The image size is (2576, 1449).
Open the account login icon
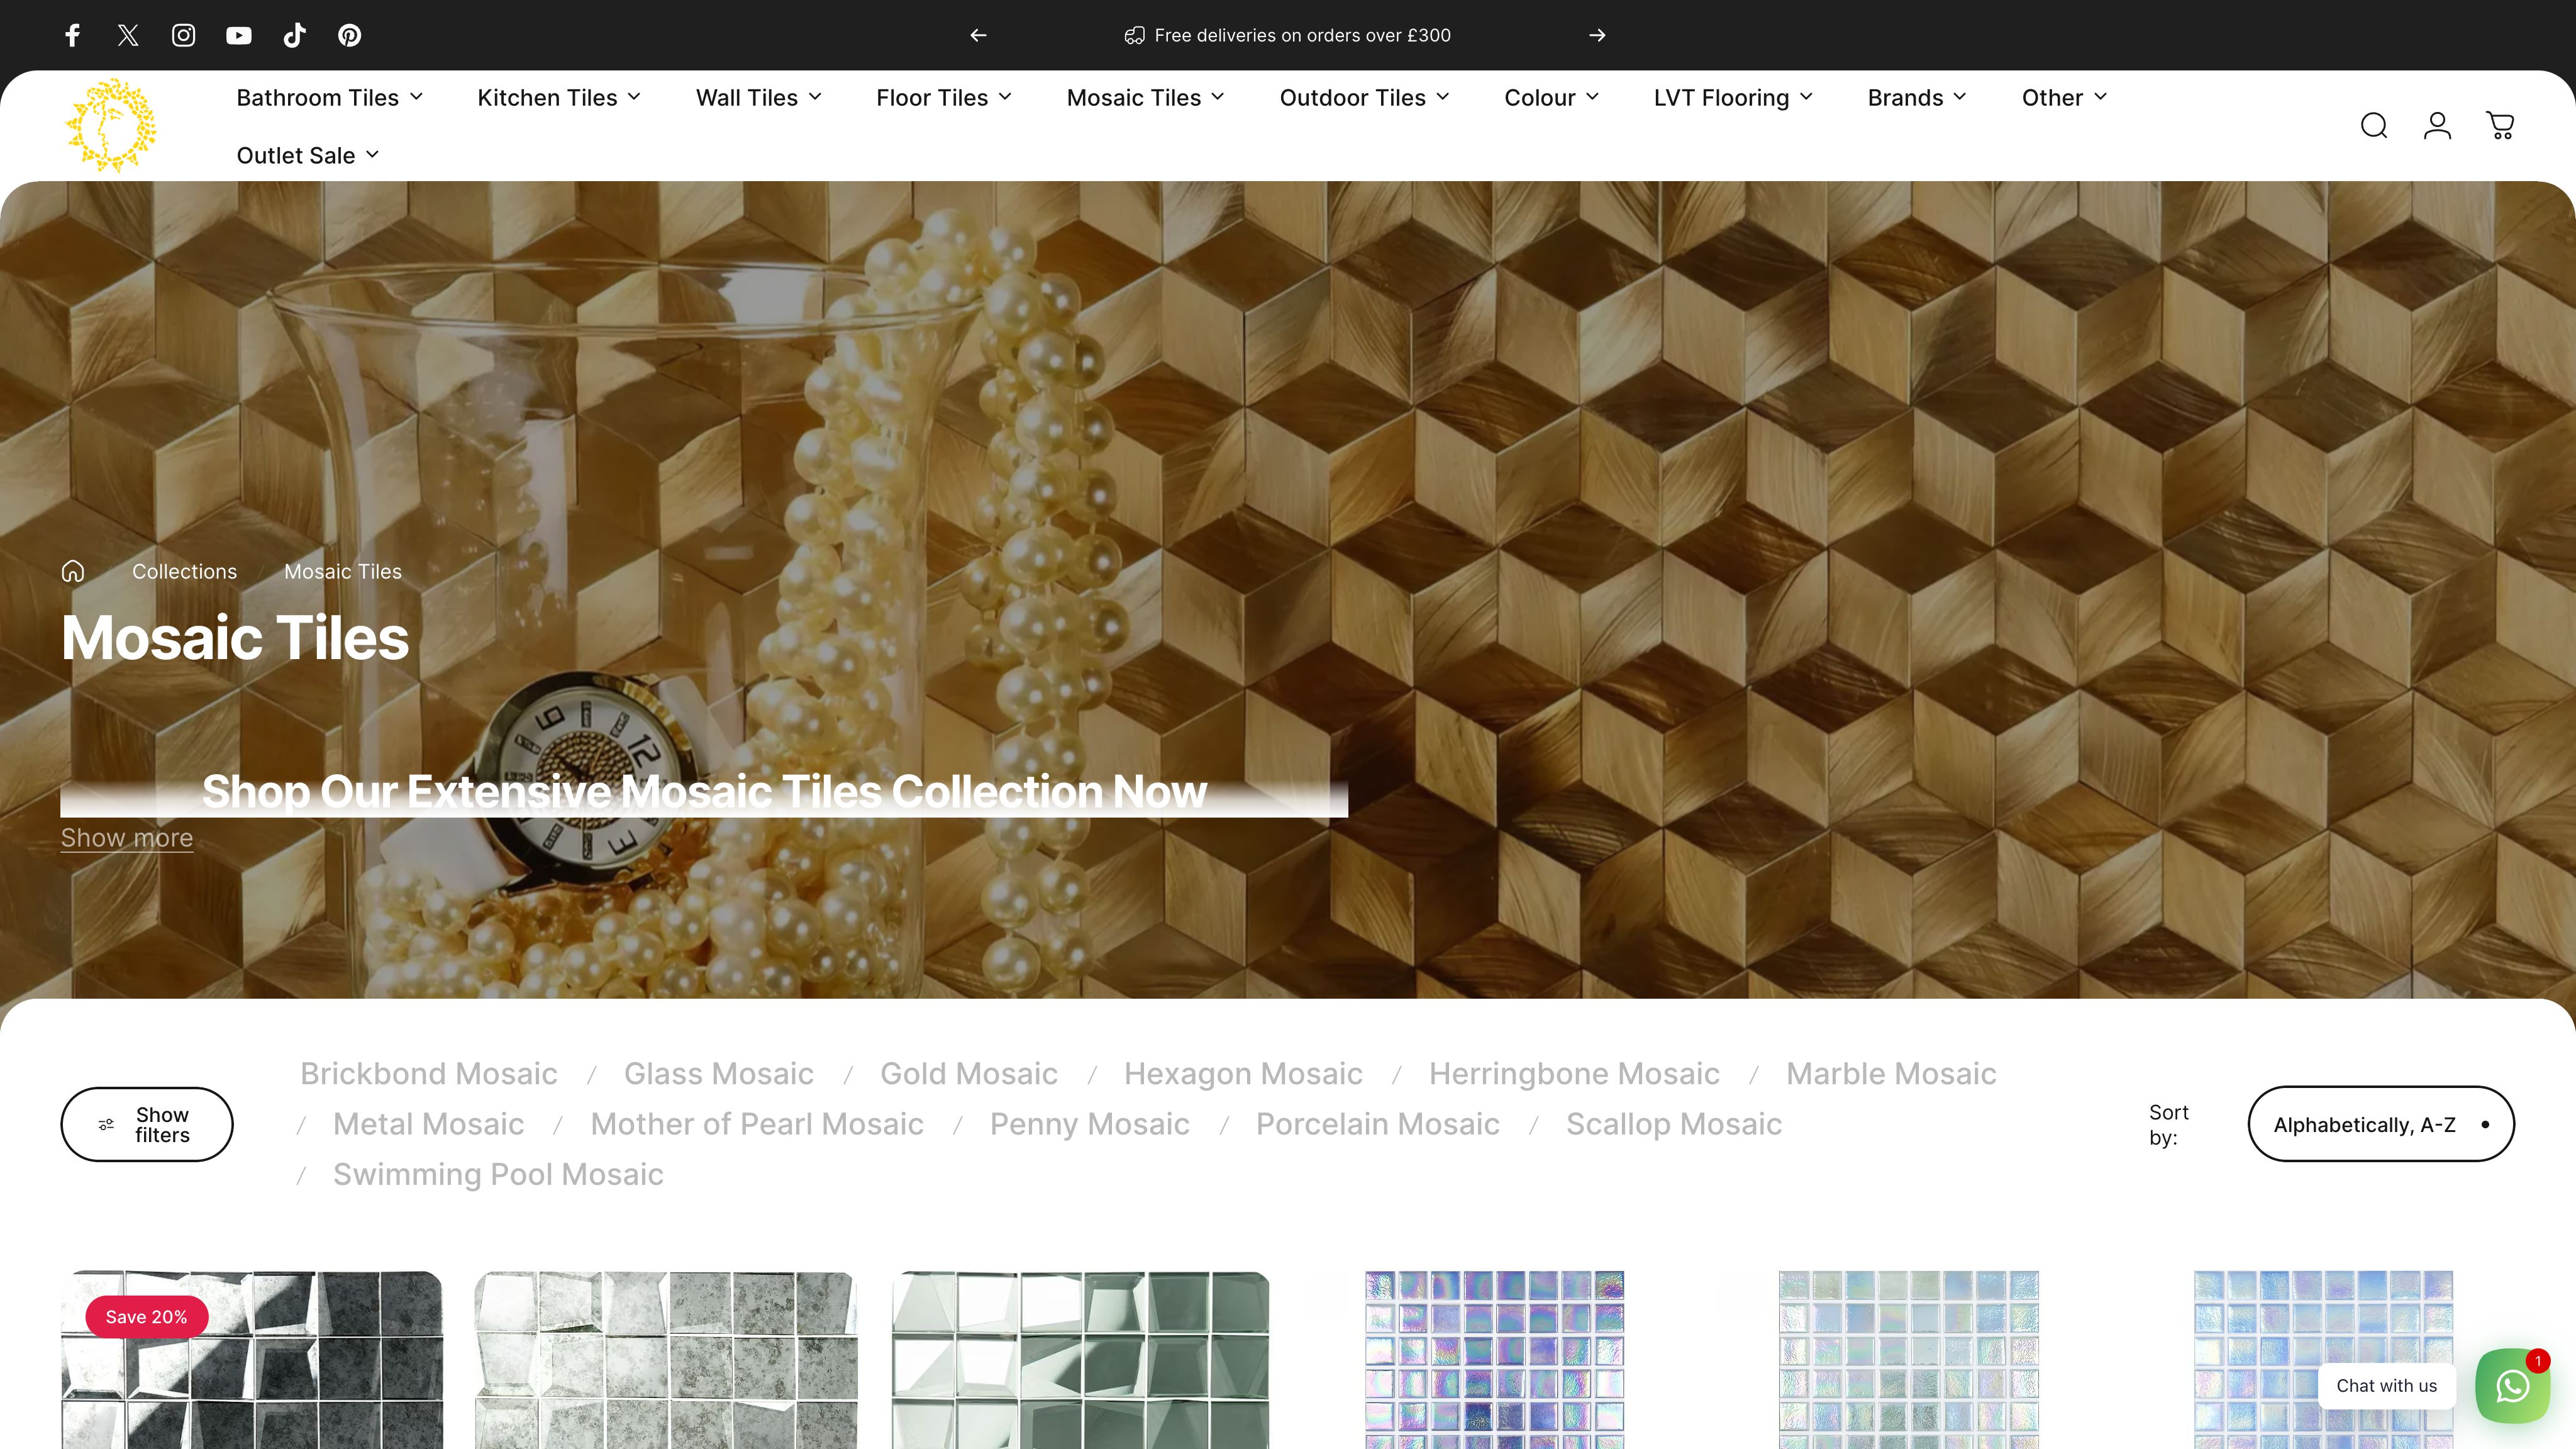point(2437,125)
